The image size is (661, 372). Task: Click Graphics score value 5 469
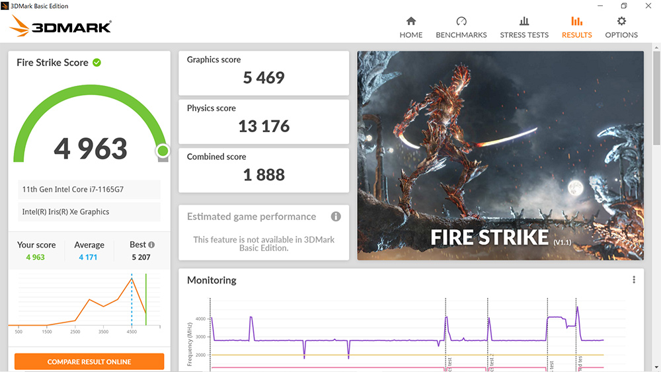(264, 77)
